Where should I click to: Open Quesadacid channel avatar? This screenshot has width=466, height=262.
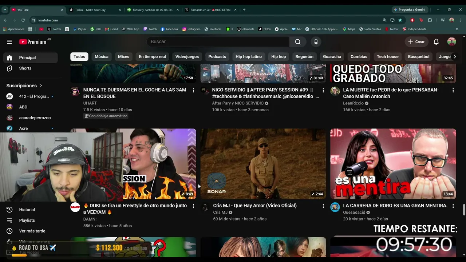tap(335, 207)
